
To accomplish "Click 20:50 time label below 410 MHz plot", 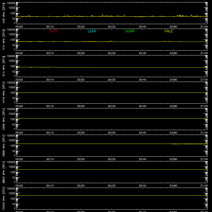I will (x=173, y=53).
